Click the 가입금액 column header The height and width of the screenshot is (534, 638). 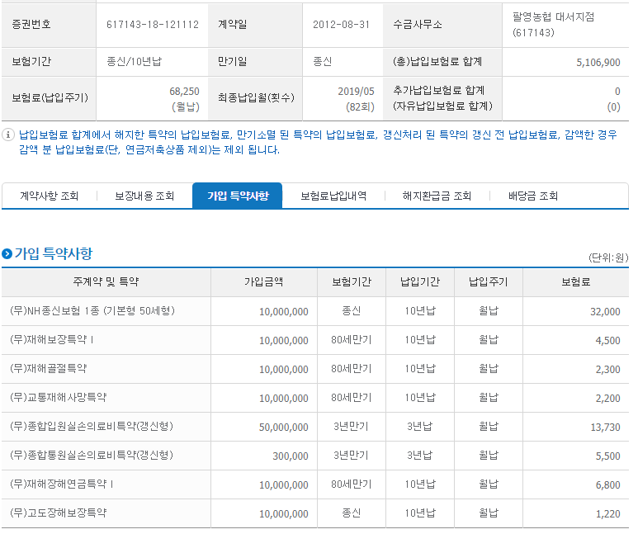263,281
